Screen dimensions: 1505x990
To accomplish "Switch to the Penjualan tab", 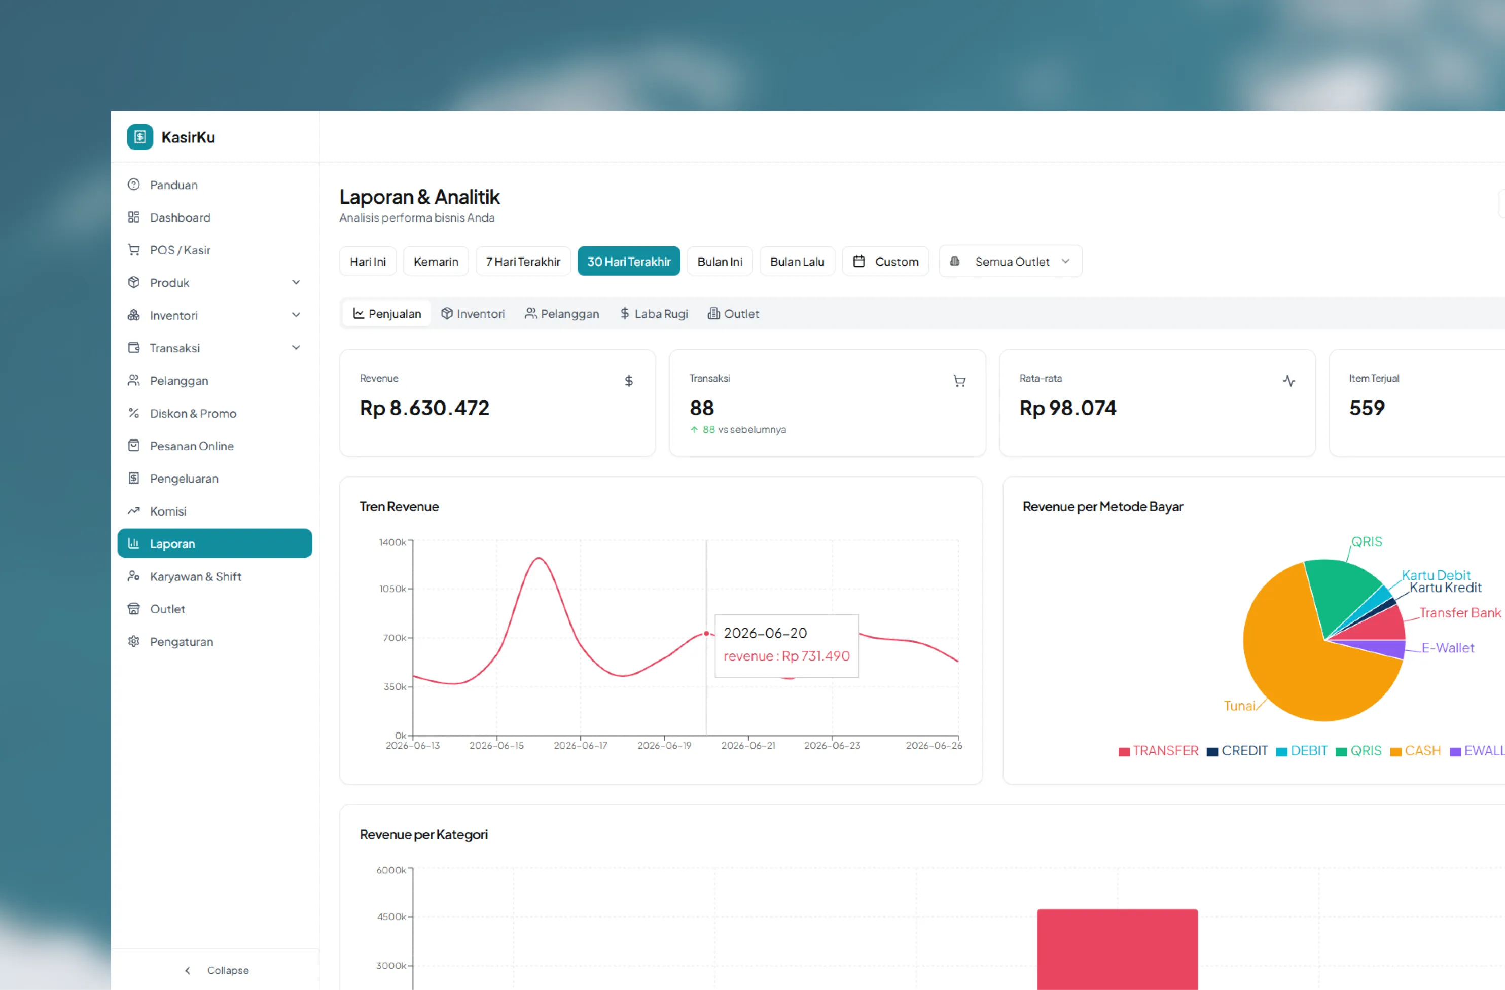I will [x=386, y=314].
